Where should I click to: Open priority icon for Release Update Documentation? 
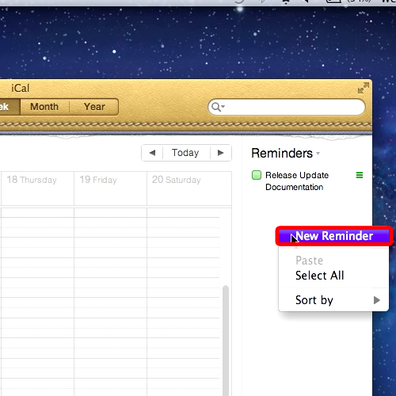click(x=360, y=175)
